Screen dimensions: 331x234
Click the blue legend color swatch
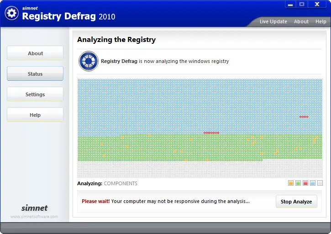tap(313, 183)
